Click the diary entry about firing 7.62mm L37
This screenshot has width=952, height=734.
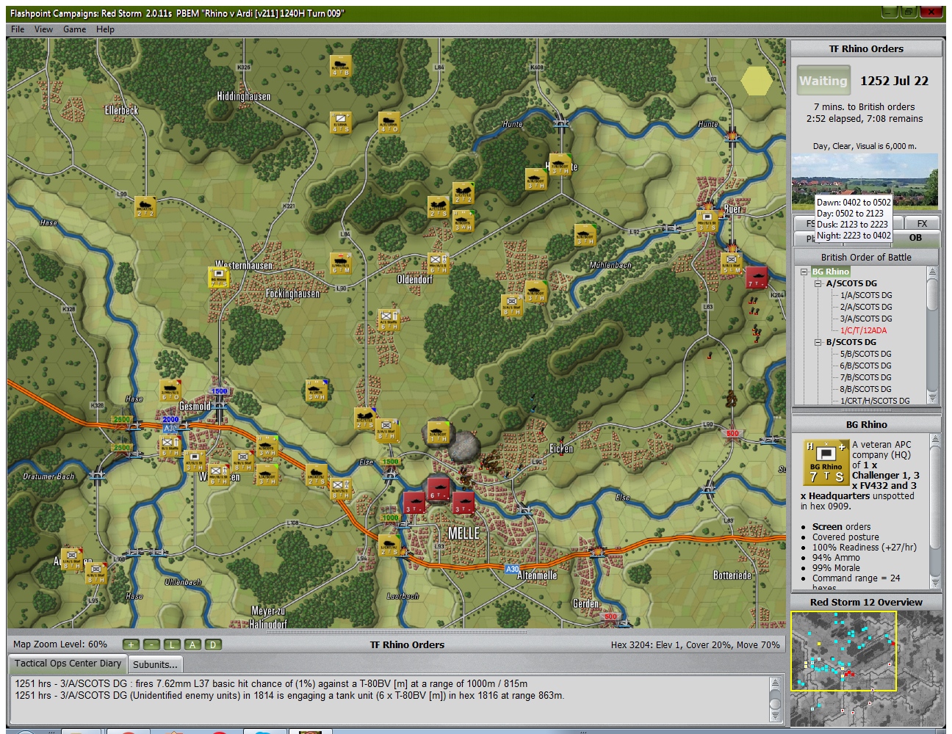coord(271,683)
